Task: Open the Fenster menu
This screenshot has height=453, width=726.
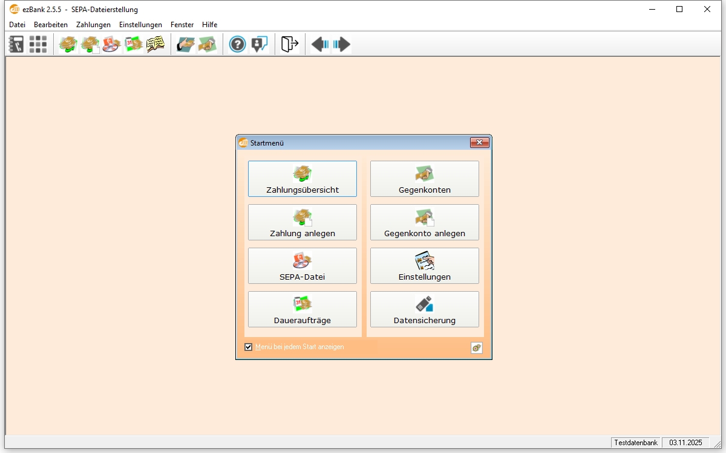Action: pyautogui.click(x=182, y=25)
